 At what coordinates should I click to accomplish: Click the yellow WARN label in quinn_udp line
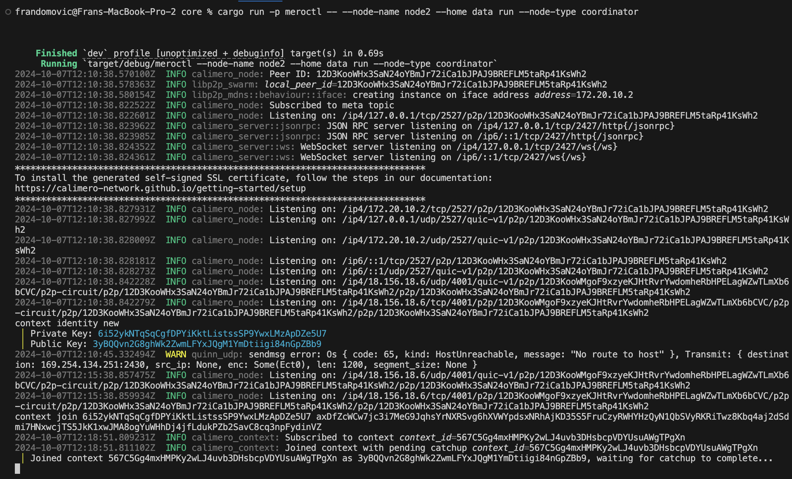(x=176, y=354)
